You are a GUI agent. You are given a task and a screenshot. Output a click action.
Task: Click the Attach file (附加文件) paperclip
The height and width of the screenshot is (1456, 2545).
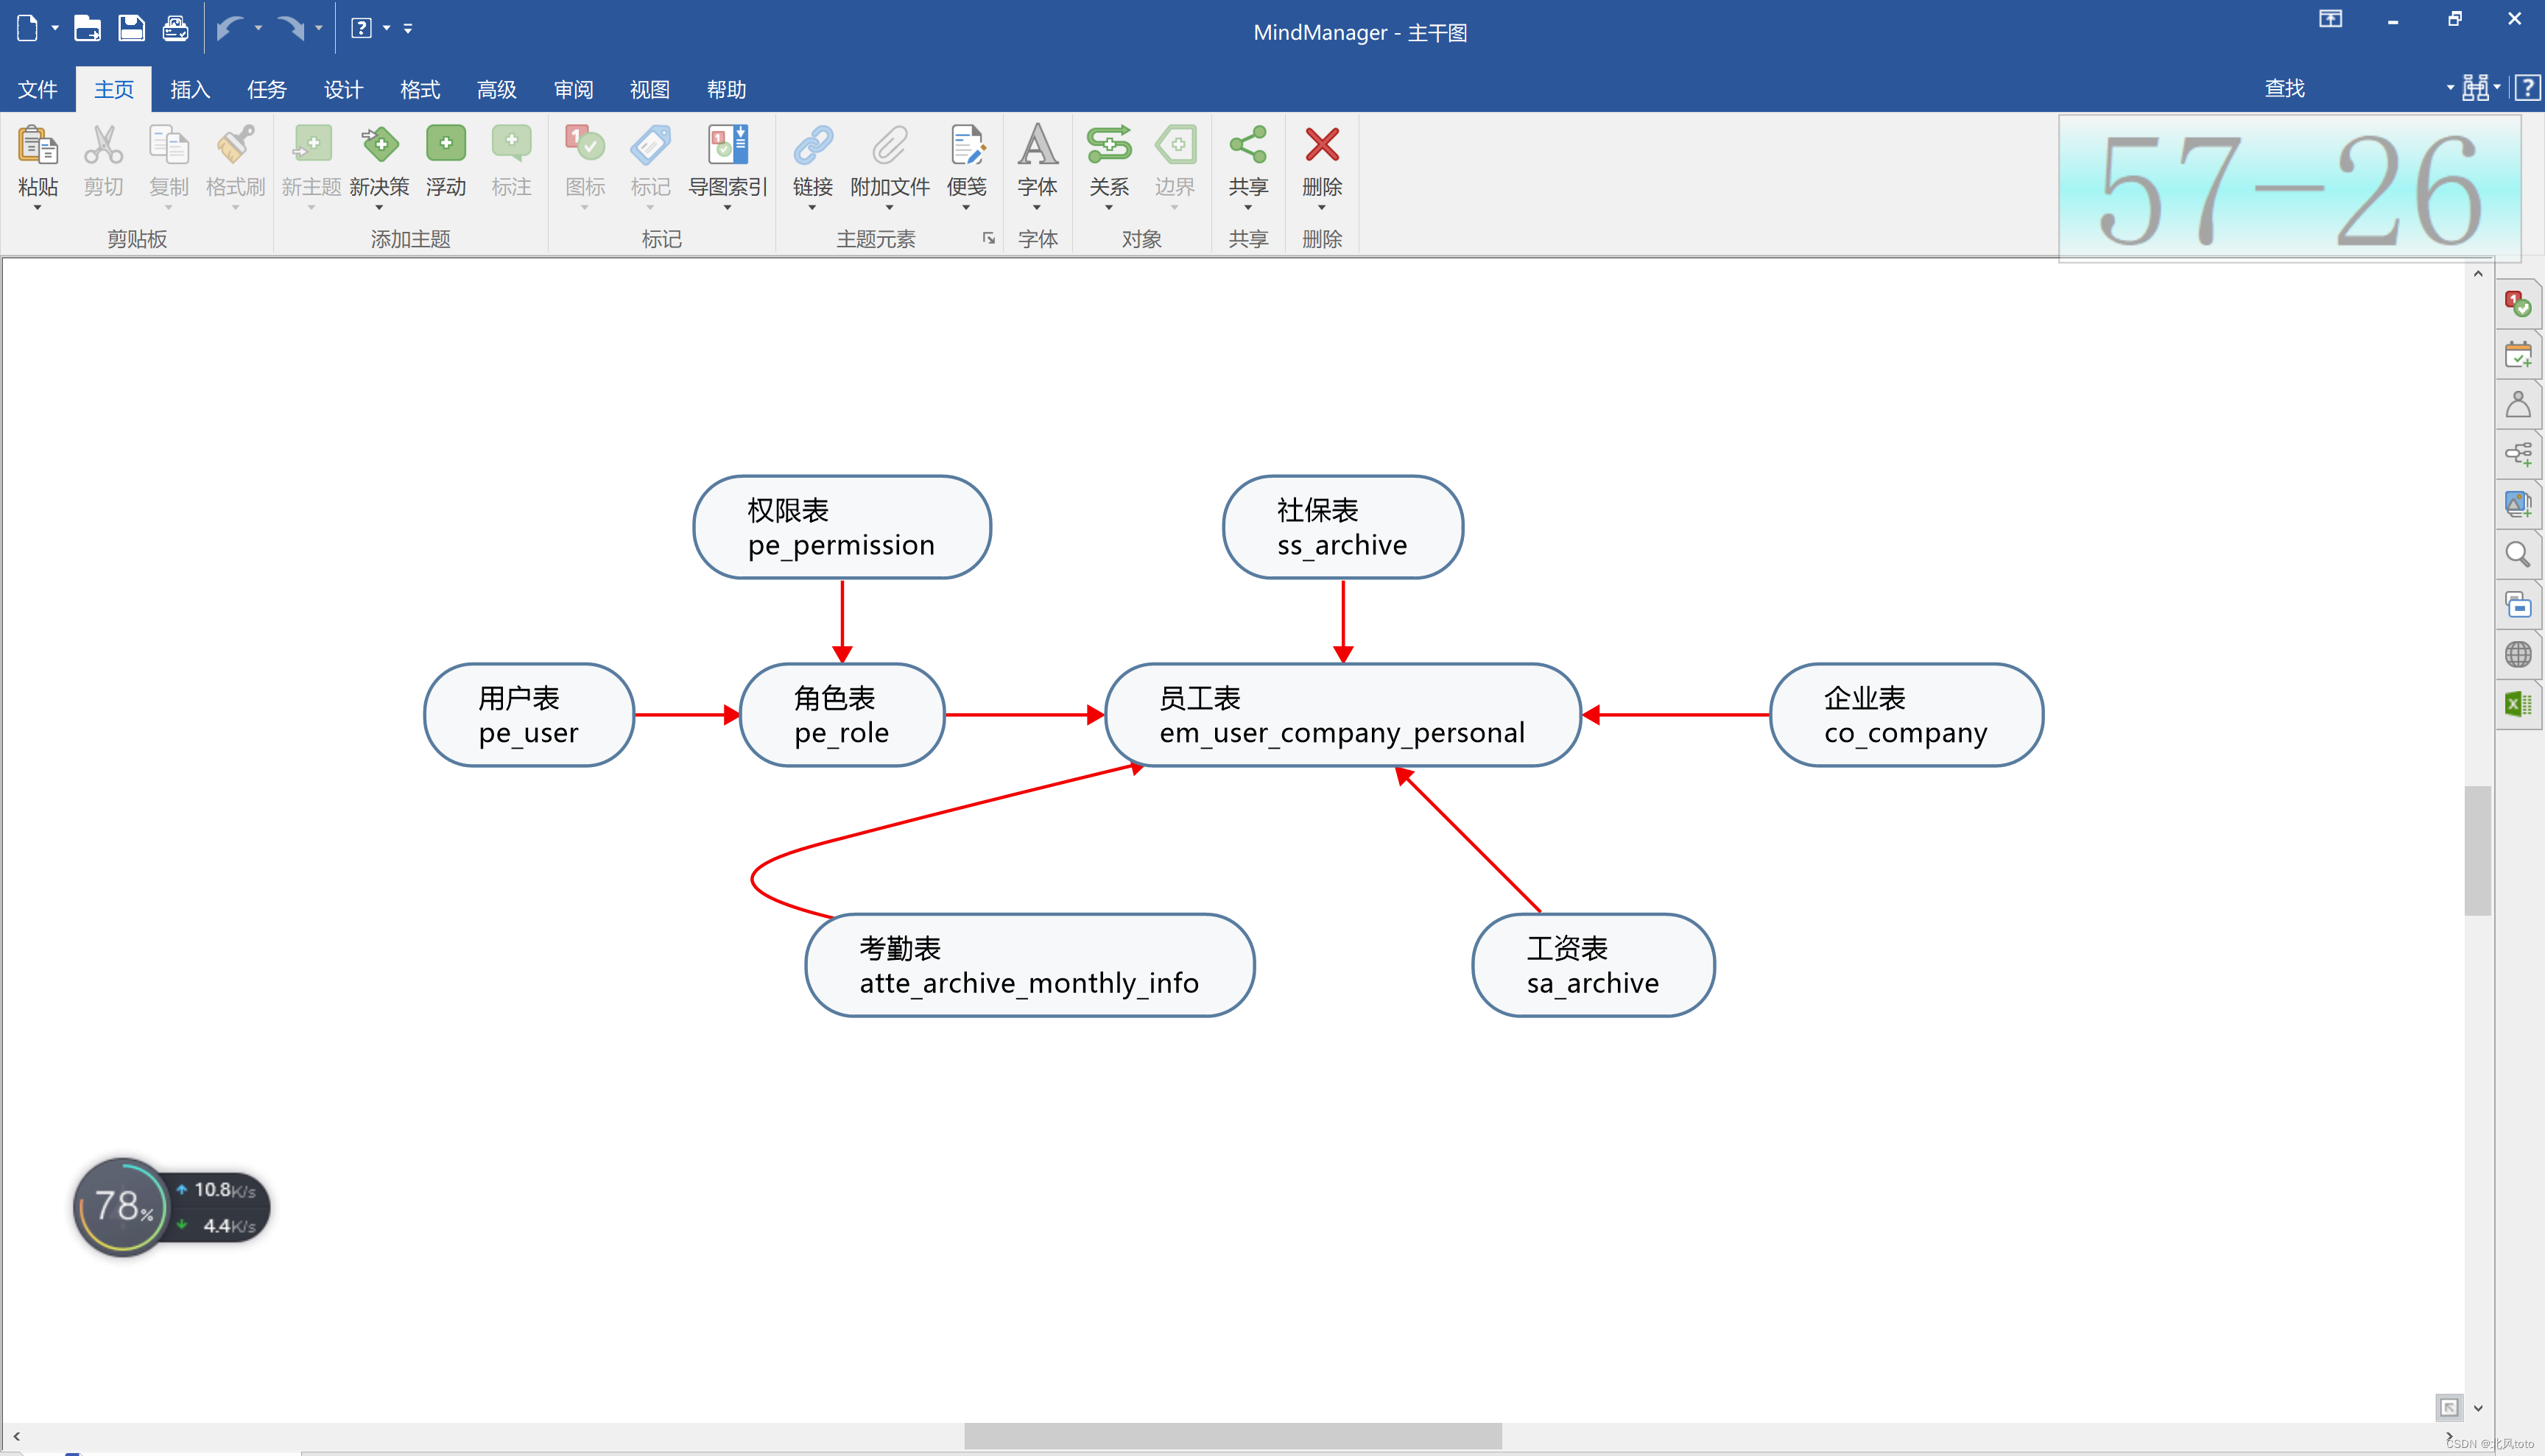point(888,145)
